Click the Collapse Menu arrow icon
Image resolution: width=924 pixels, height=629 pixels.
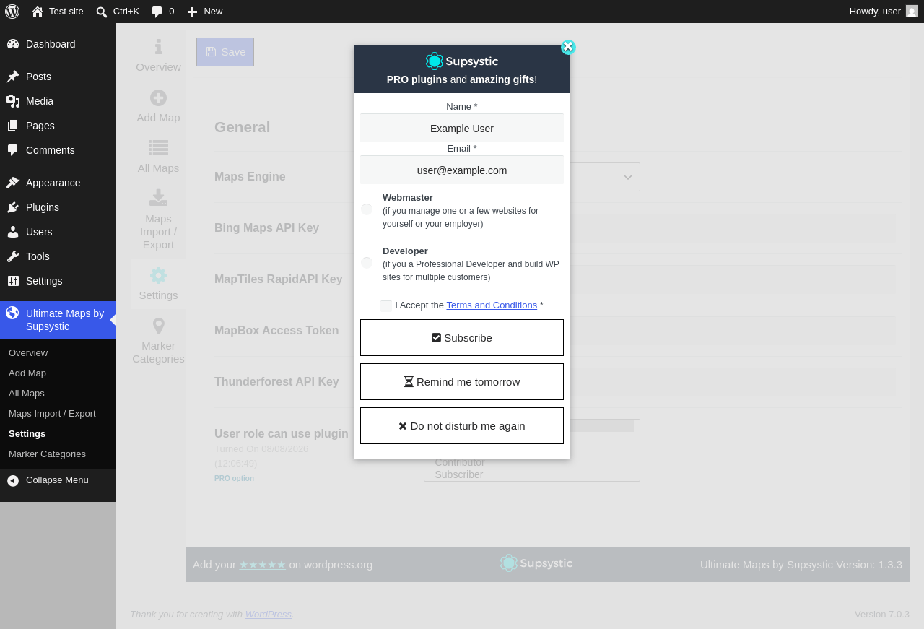tap(13, 480)
